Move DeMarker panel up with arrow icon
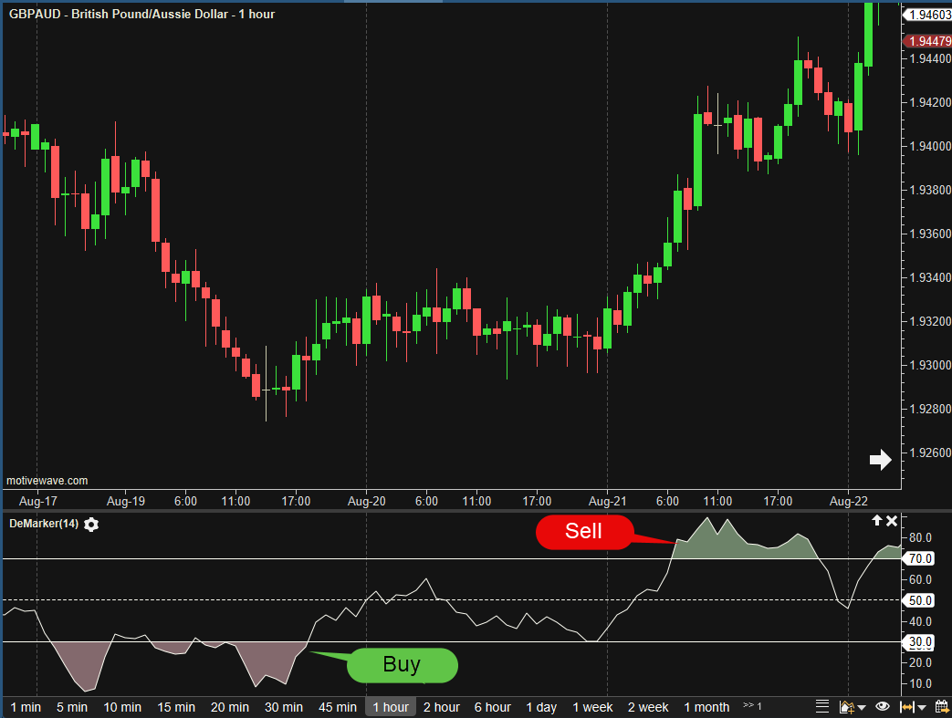This screenshot has height=718, width=952. pyautogui.click(x=877, y=520)
